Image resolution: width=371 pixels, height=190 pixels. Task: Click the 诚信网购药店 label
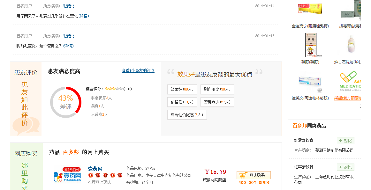pos(214,180)
